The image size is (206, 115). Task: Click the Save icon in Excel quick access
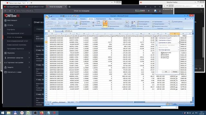[x=51, y=16]
